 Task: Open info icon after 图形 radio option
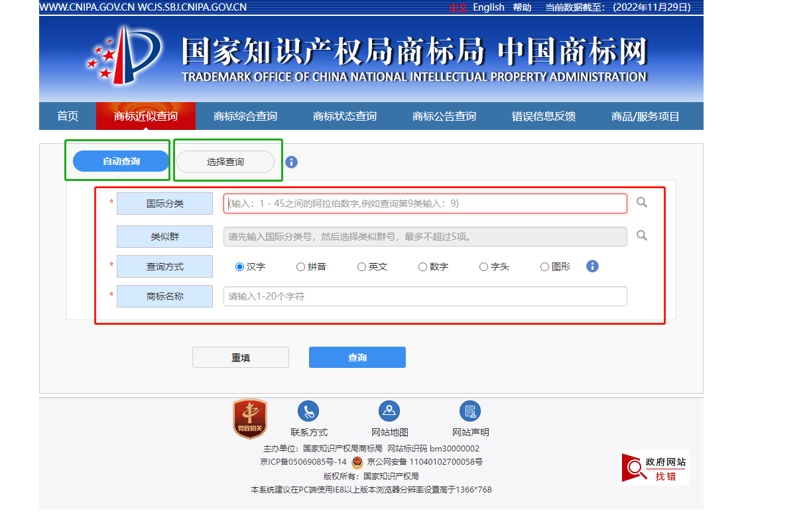pos(593,266)
